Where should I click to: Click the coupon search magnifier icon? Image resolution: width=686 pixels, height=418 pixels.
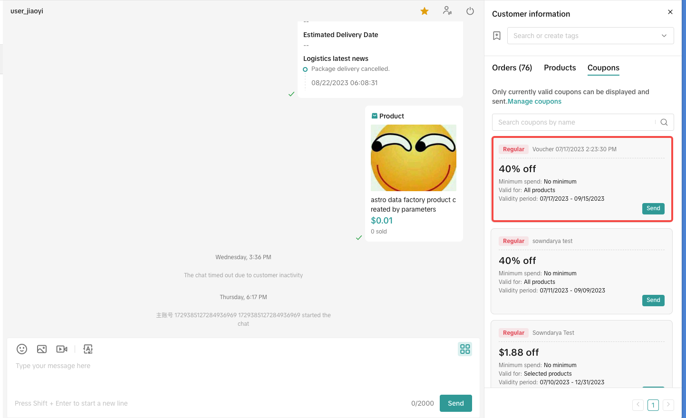tap(664, 122)
